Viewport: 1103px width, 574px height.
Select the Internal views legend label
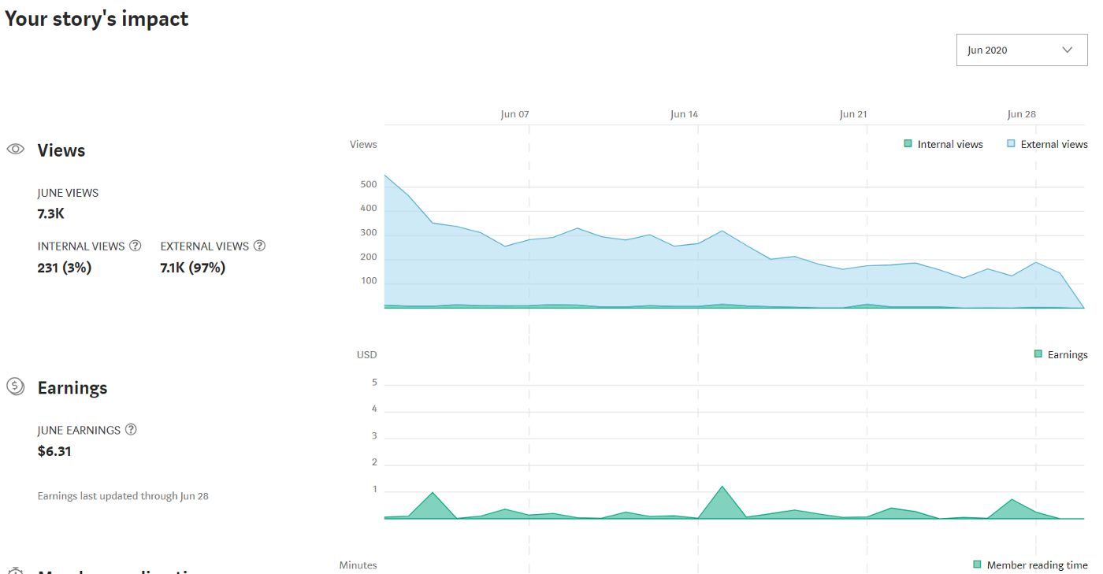950,144
